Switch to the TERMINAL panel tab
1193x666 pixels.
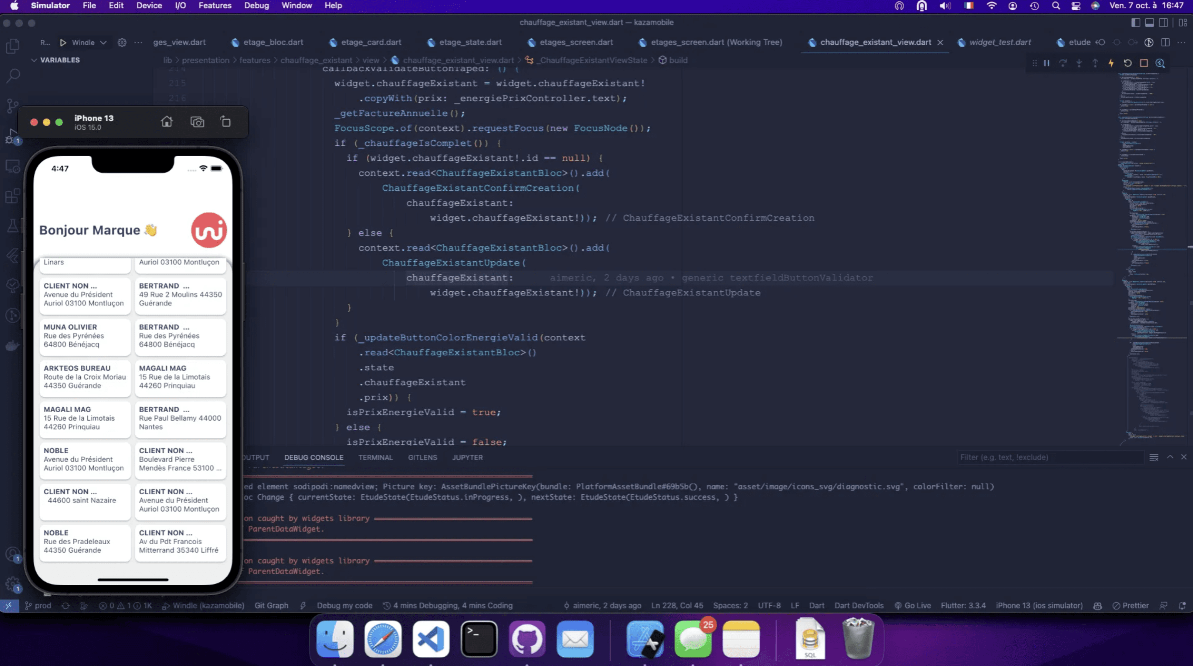click(375, 457)
